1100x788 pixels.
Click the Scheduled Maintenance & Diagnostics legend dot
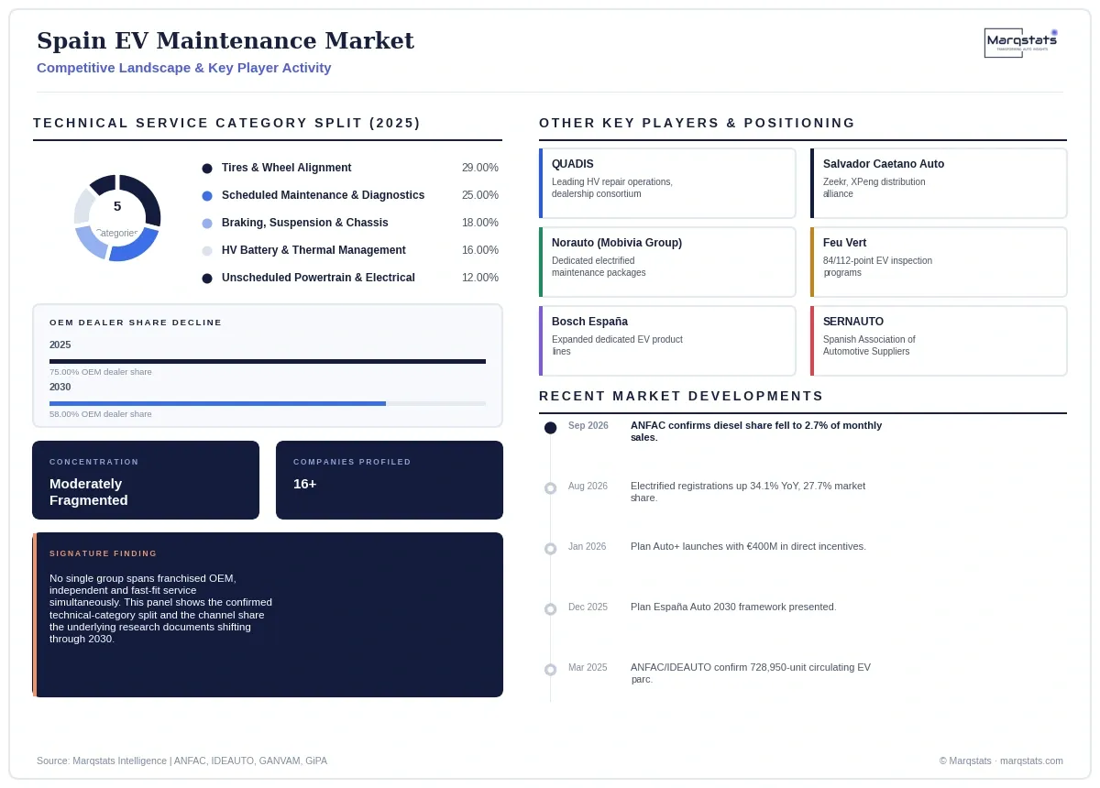[x=207, y=196]
